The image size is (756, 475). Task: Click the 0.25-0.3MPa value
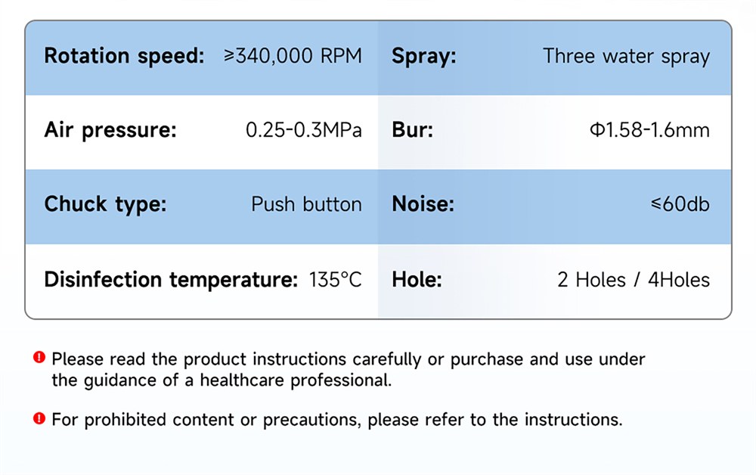pyautogui.click(x=304, y=130)
